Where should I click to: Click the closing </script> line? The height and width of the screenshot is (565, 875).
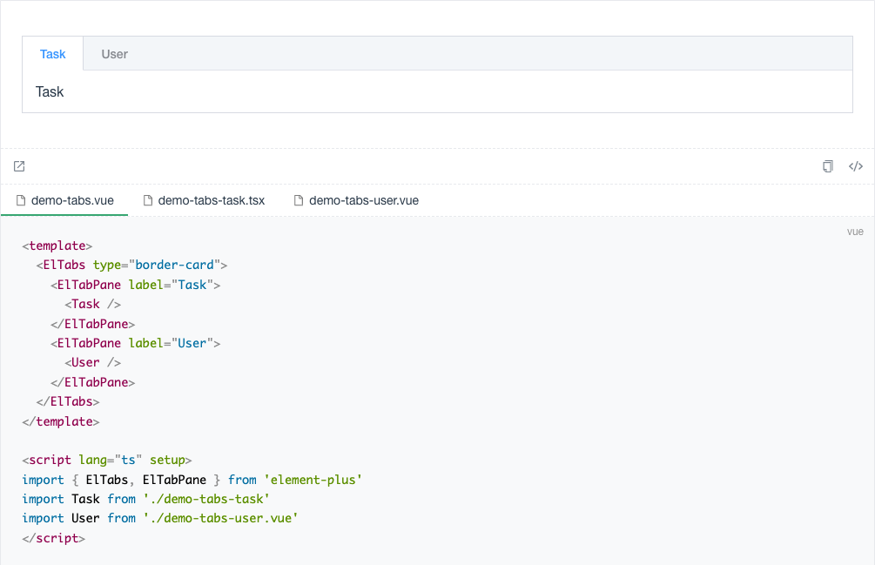tap(54, 538)
